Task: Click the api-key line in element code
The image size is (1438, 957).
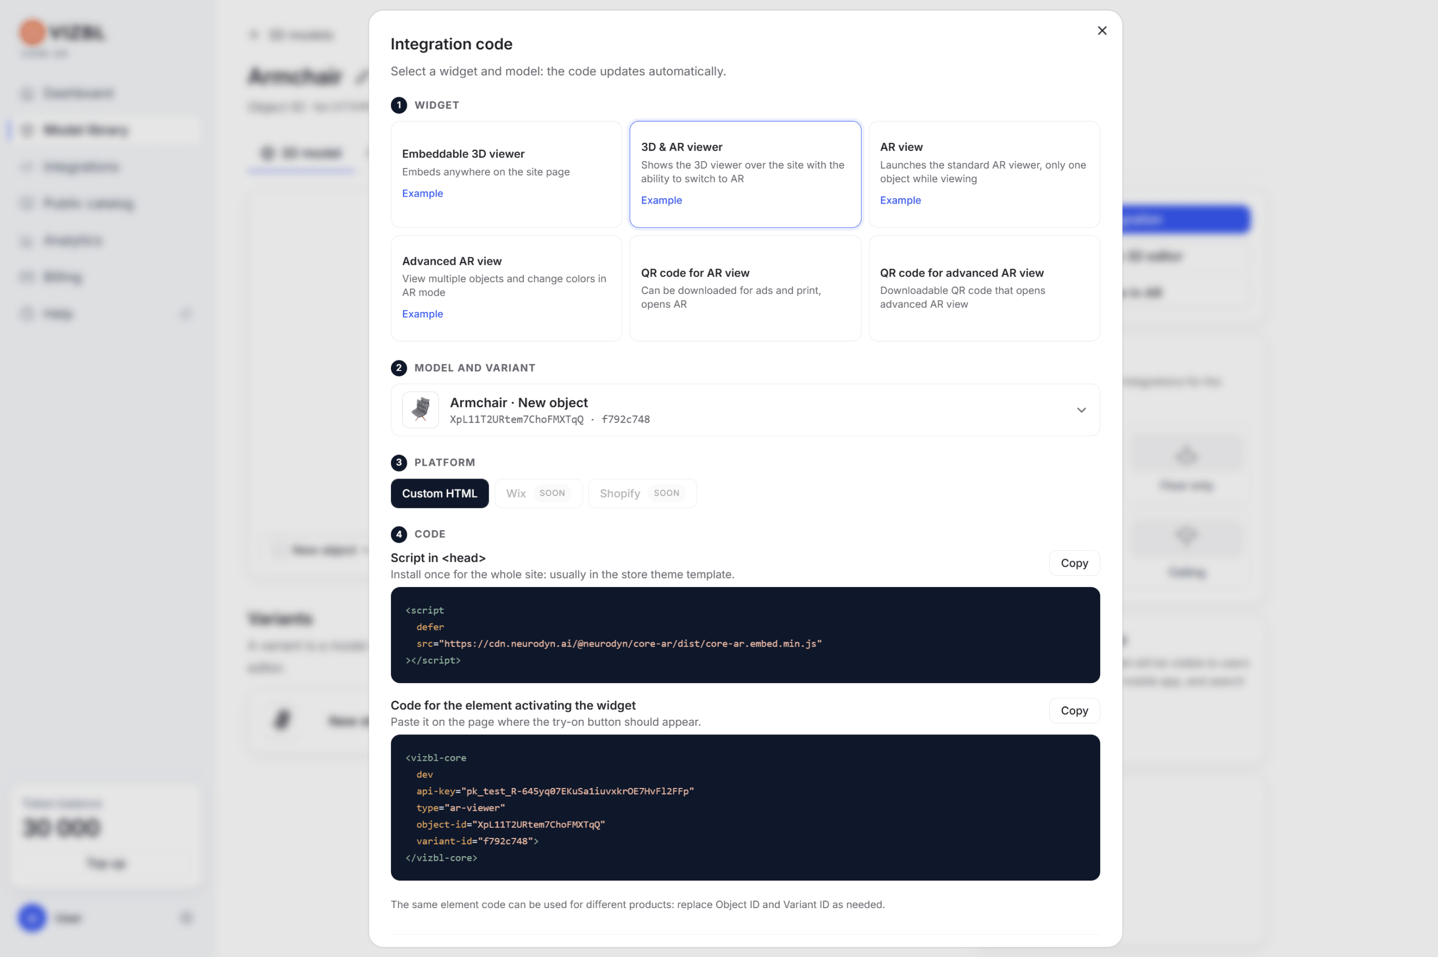Action: 555,791
